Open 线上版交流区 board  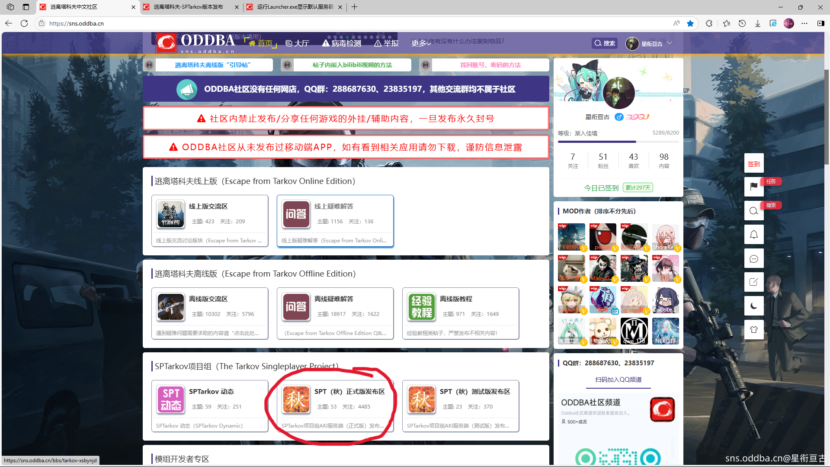[x=210, y=221]
